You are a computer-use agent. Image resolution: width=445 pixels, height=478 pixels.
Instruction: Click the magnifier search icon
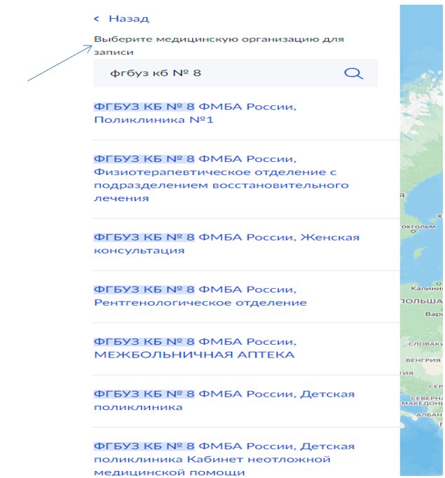(353, 74)
